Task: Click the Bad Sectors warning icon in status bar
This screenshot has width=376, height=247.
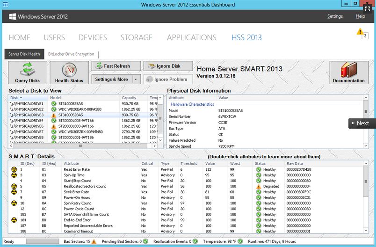Action: pyautogui.click(x=94, y=241)
